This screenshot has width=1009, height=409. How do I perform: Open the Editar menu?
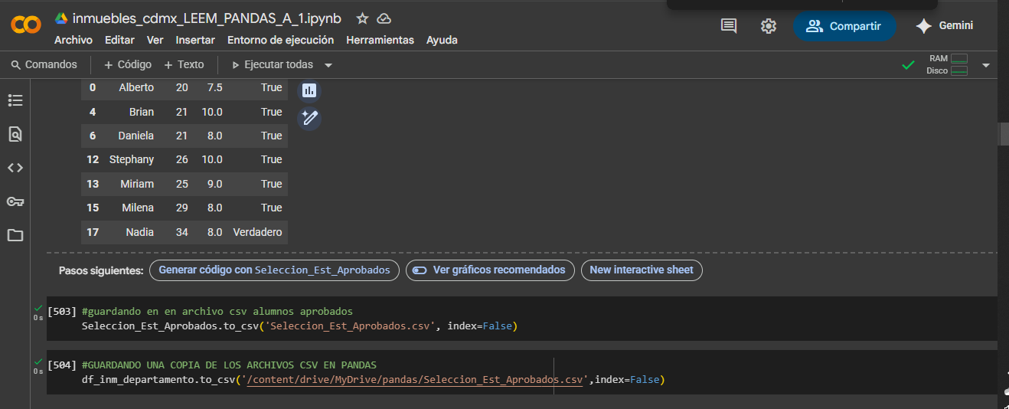click(119, 40)
